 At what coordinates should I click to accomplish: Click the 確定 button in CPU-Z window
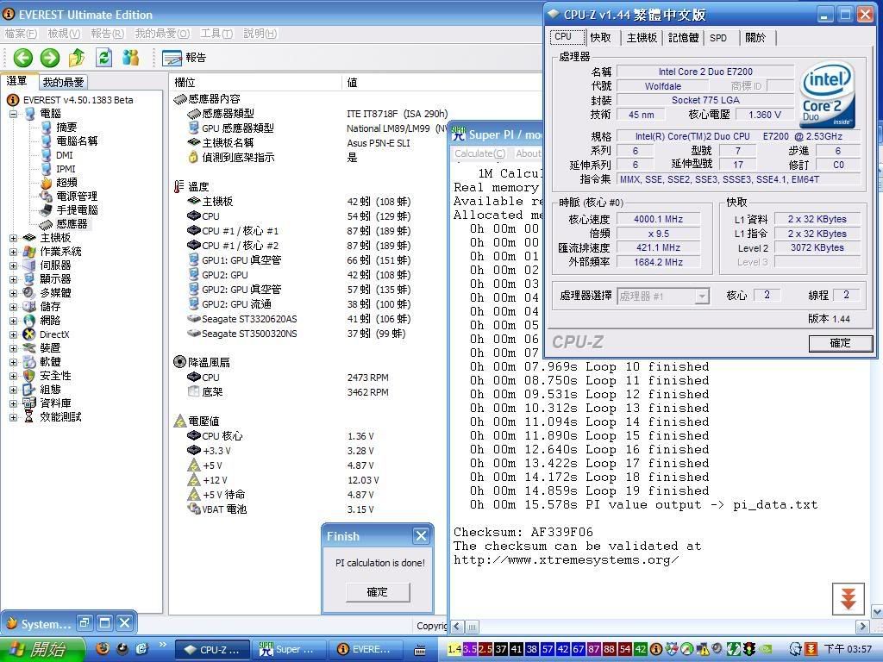click(x=840, y=343)
